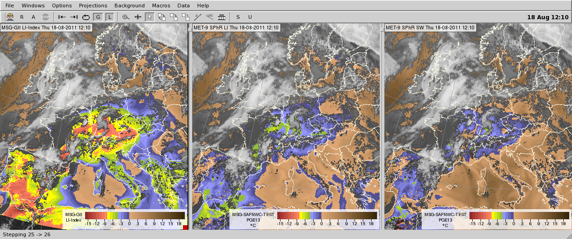
Task: Step back one animation frame
Action: point(62,17)
